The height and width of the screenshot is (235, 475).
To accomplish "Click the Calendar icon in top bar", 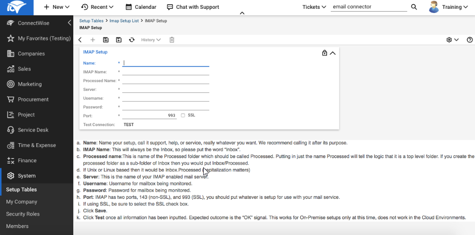I will pos(128,7).
